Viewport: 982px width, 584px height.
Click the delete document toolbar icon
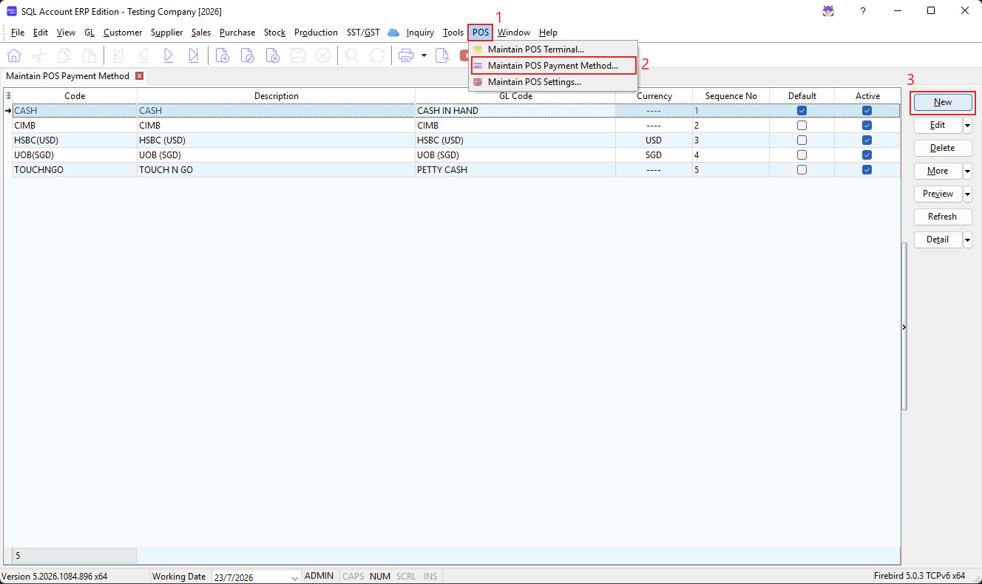[273, 55]
